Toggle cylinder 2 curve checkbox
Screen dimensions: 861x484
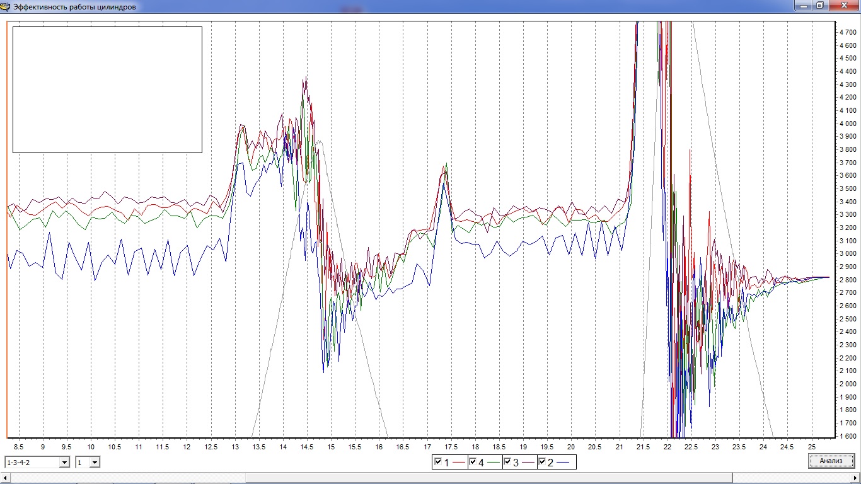tap(542, 462)
